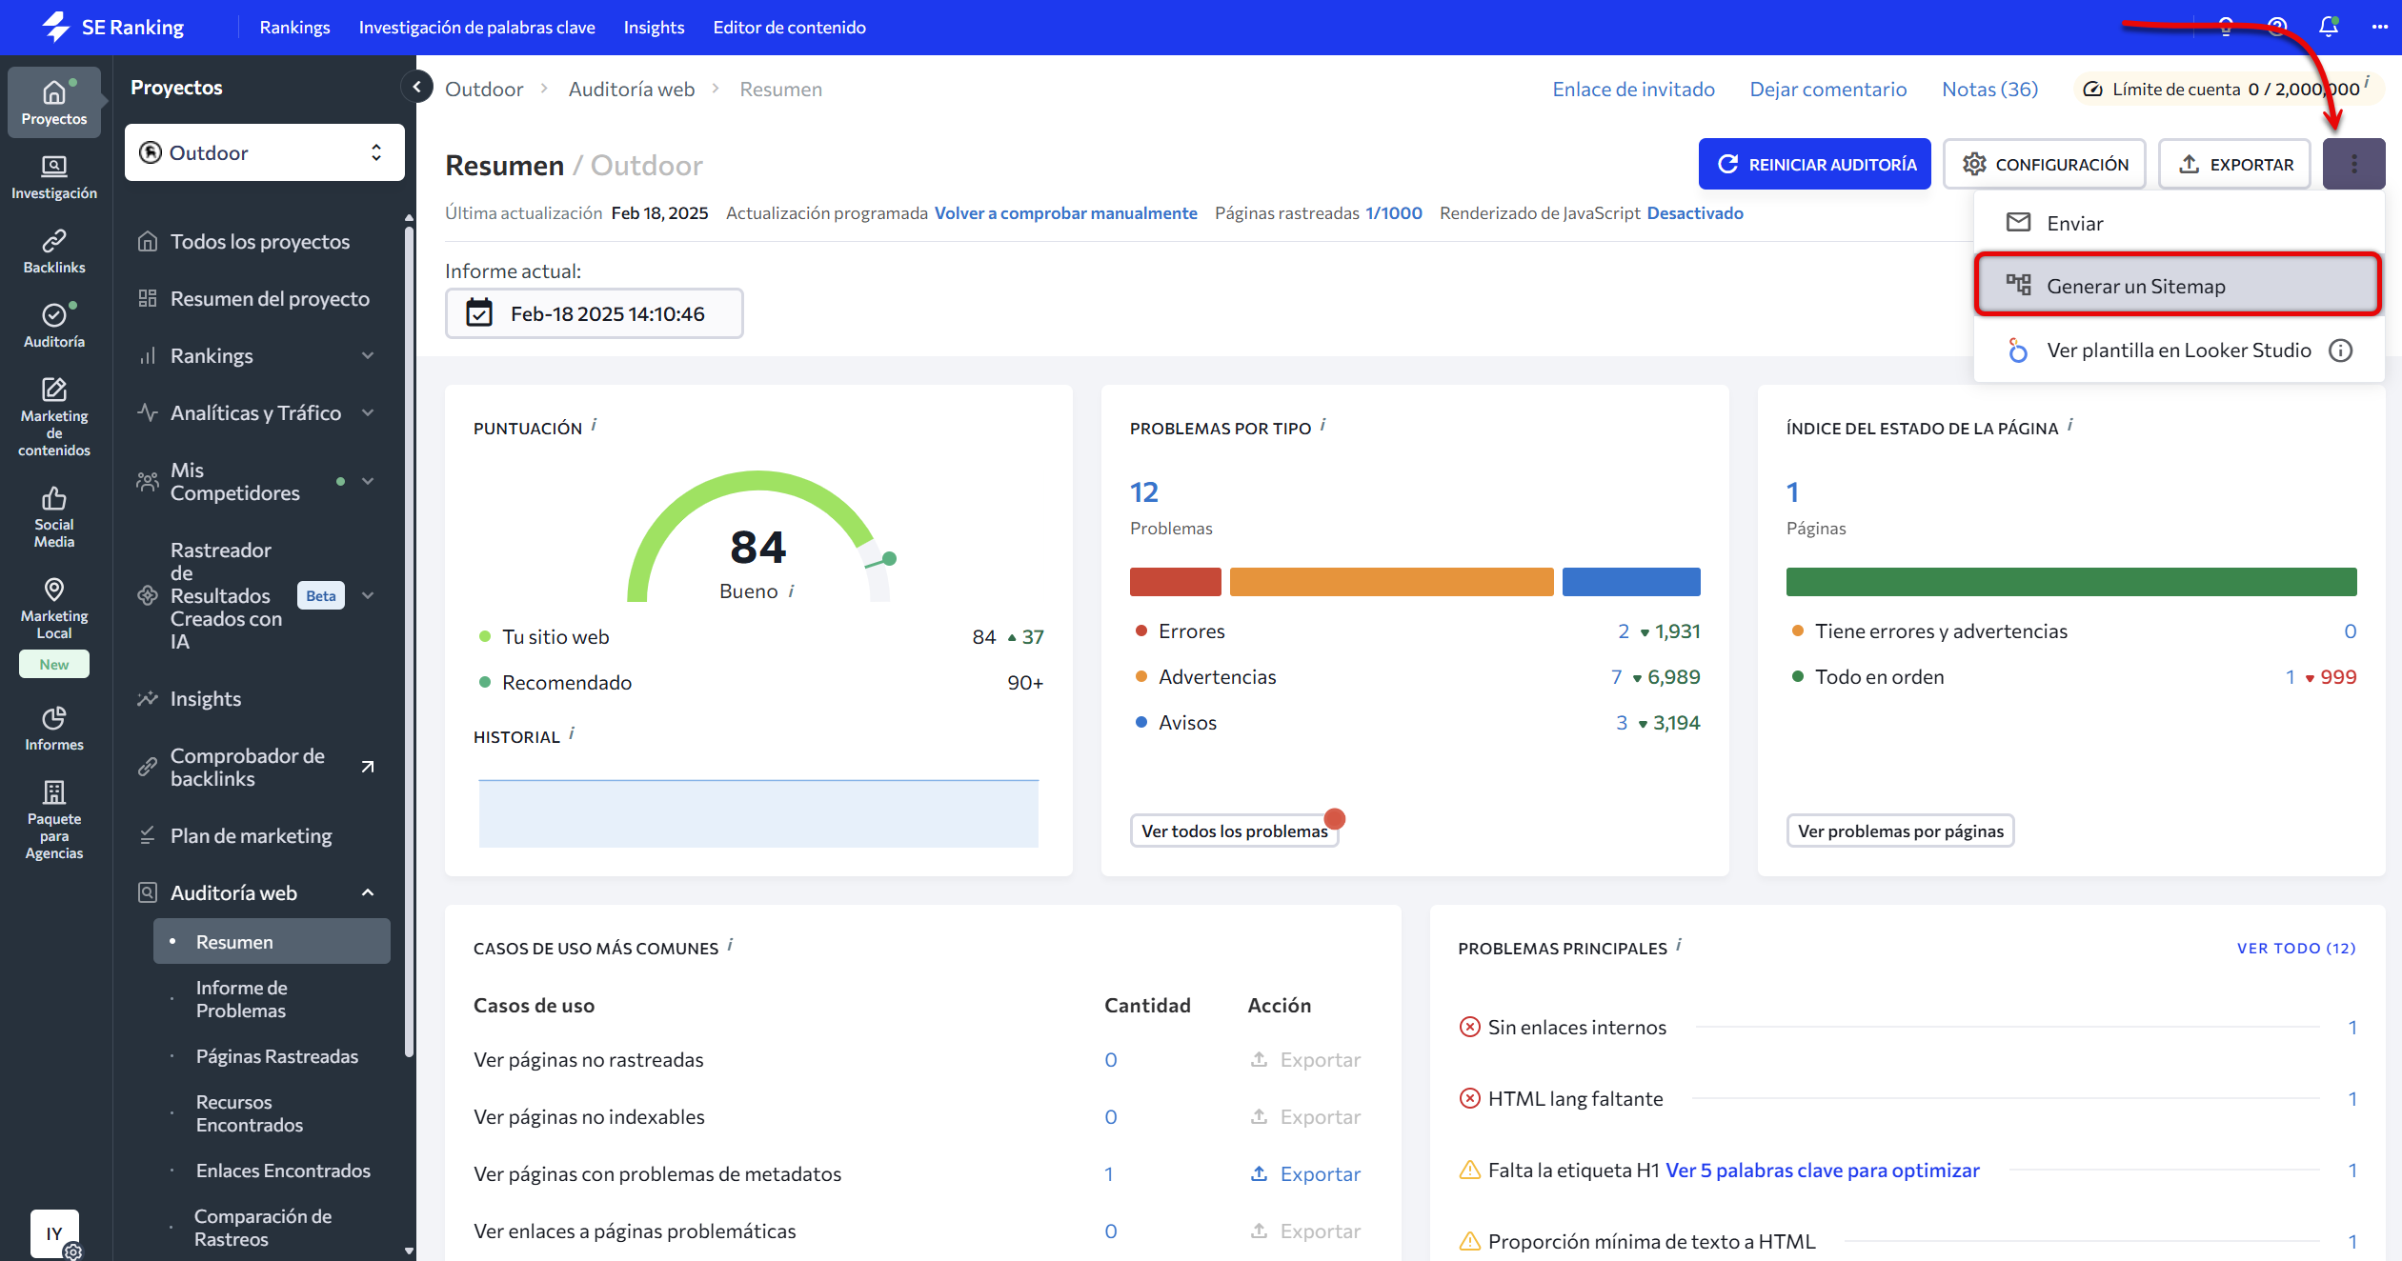The height and width of the screenshot is (1261, 2402).
Task: Click the IY user avatar
Action: click(54, 1232)
